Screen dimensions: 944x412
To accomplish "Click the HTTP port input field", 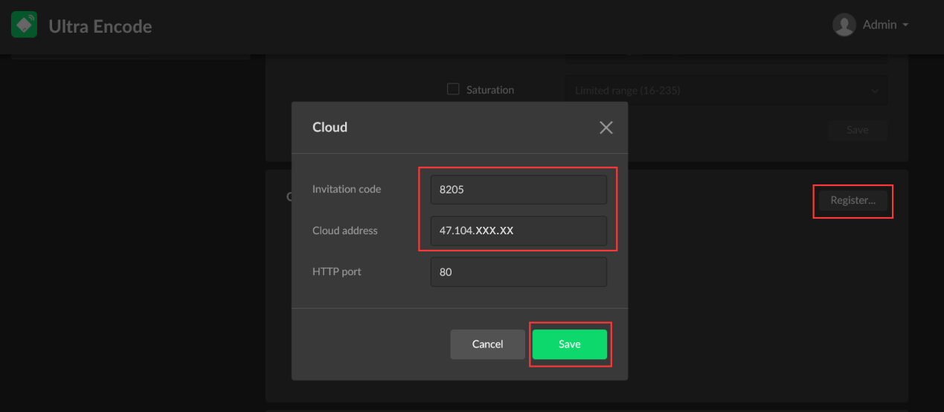I will click(518, 272).
